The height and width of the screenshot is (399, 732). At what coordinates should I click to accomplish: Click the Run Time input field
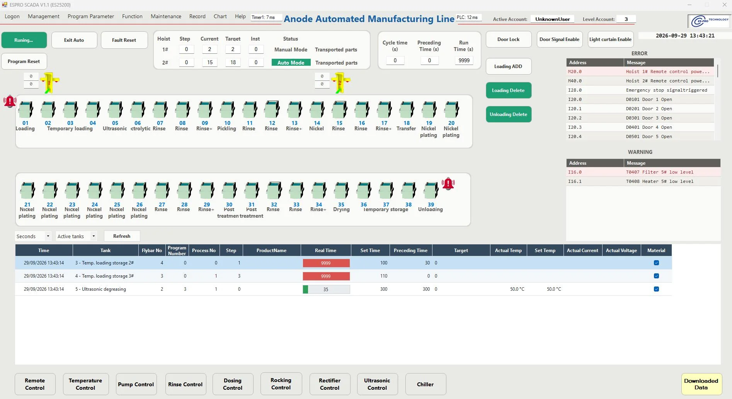(464, 60)
